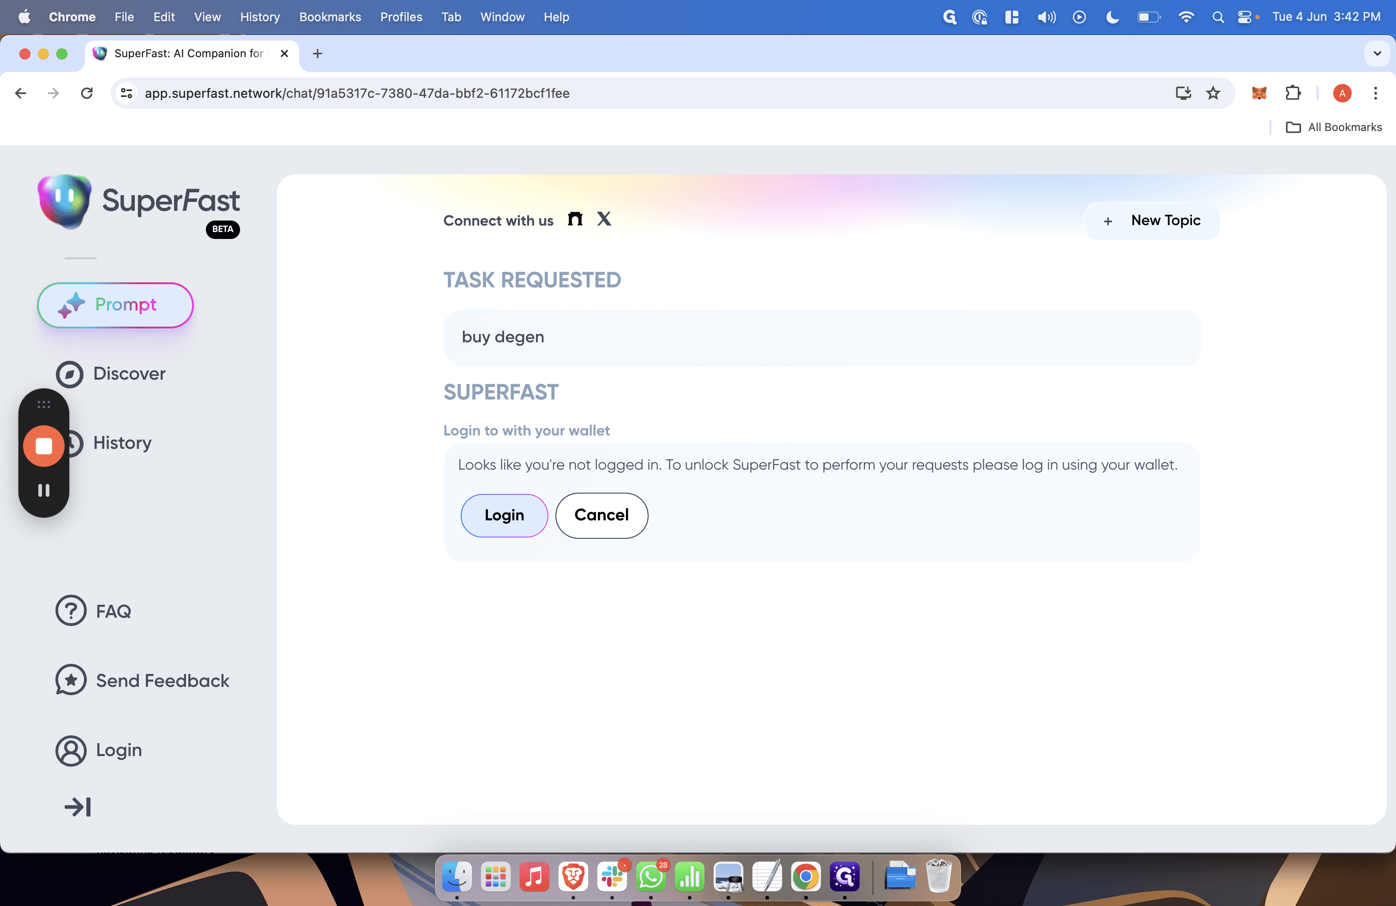The height and width of the screenshot is (906, 1396).
Task: Open Spotlight search
Action: 1218,17
